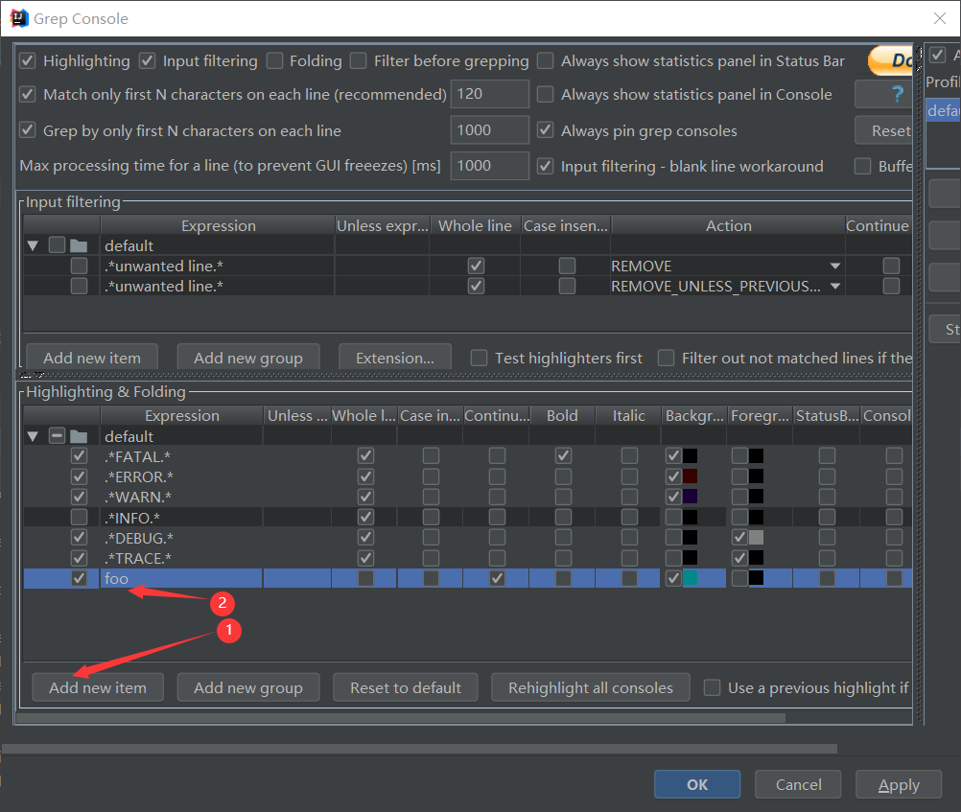Click Add new item under Highlighting
This screenshot has height=812, width=961.
click(x=97, y=687)
